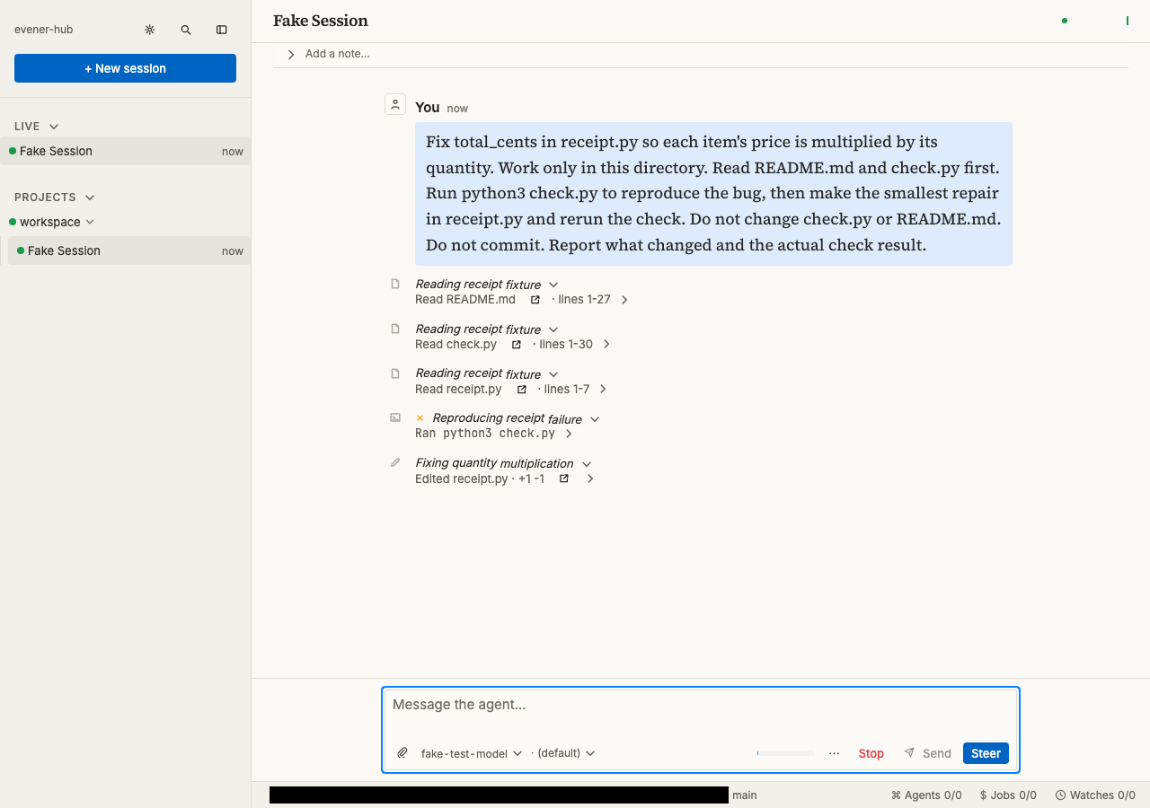This screenshot has width=1150, height=808.
Task: Open Watches 0/0 in status bar
Action: (1095, 795)
